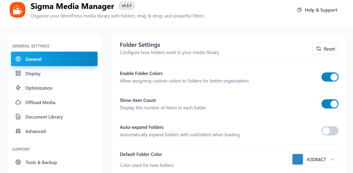The width and height of the screenshot is (353, 173).
Task: Click the Document Library file icon
Action: coord(18,117)
